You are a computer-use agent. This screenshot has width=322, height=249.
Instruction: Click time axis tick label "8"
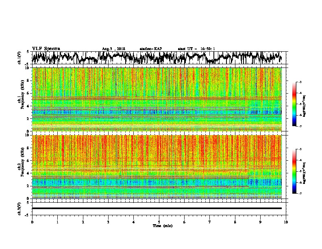[x=235, y=222]
